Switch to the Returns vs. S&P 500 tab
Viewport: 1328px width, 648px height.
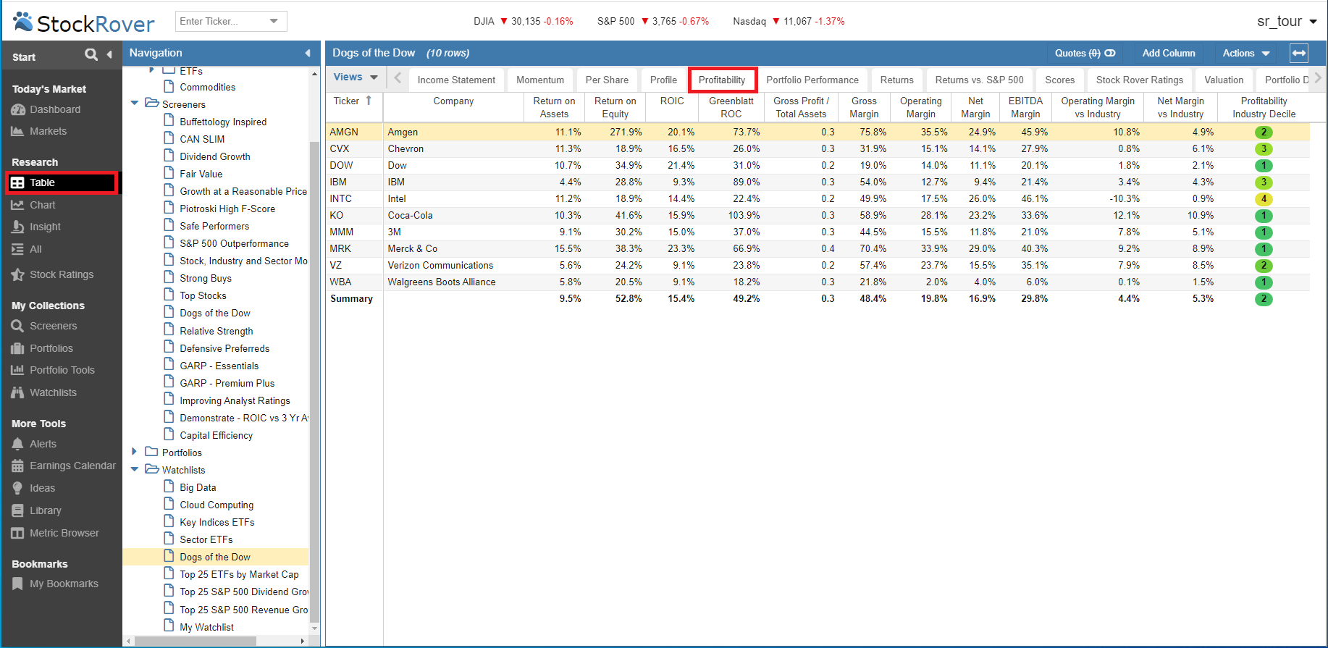(x=979, y=80)
